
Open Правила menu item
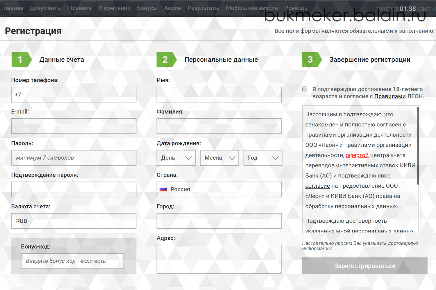click(80, 8)
